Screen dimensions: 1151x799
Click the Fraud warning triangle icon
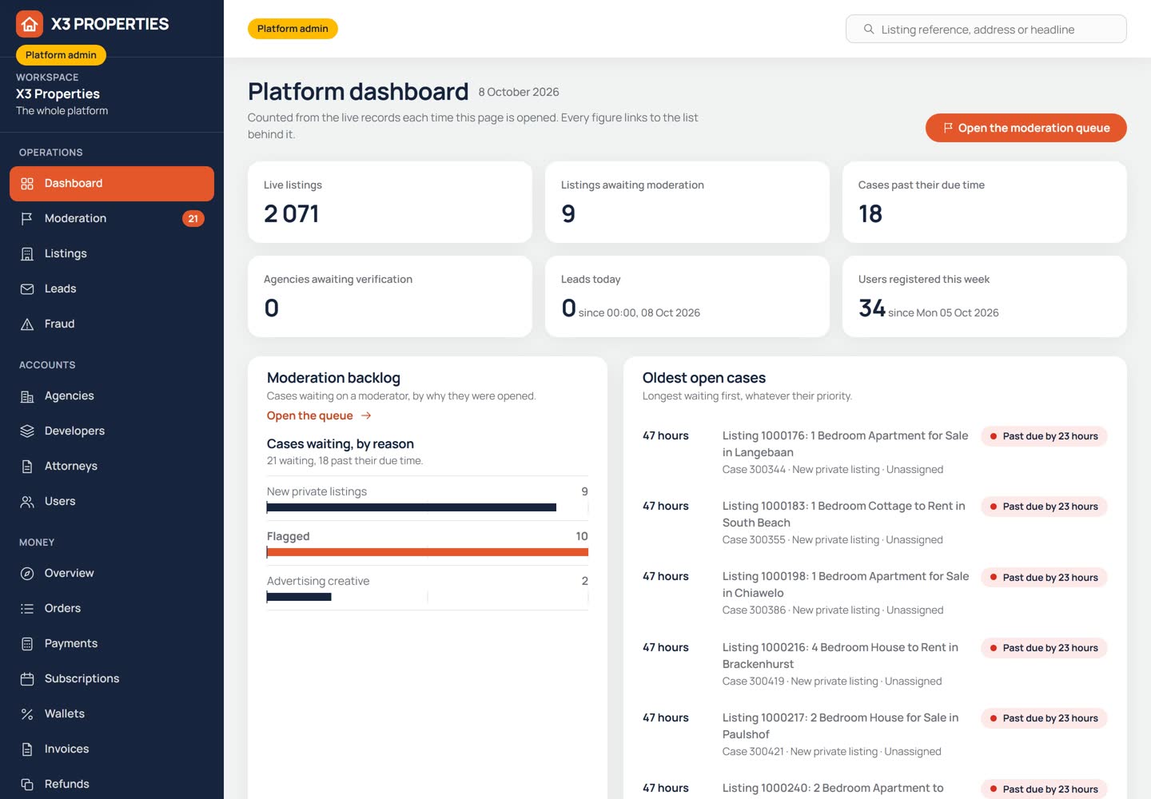pyautogui.click(x=27, y=324)
